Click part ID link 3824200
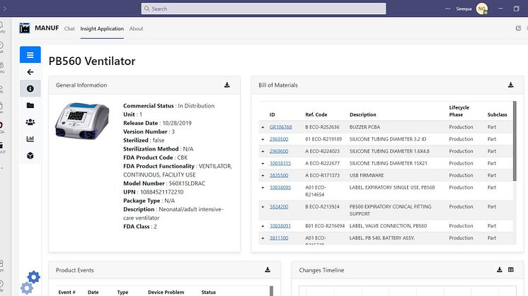 click(278, 207)
